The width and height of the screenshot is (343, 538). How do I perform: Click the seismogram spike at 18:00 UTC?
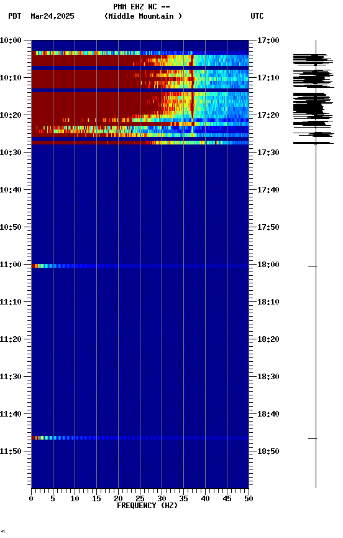[313, 267]
